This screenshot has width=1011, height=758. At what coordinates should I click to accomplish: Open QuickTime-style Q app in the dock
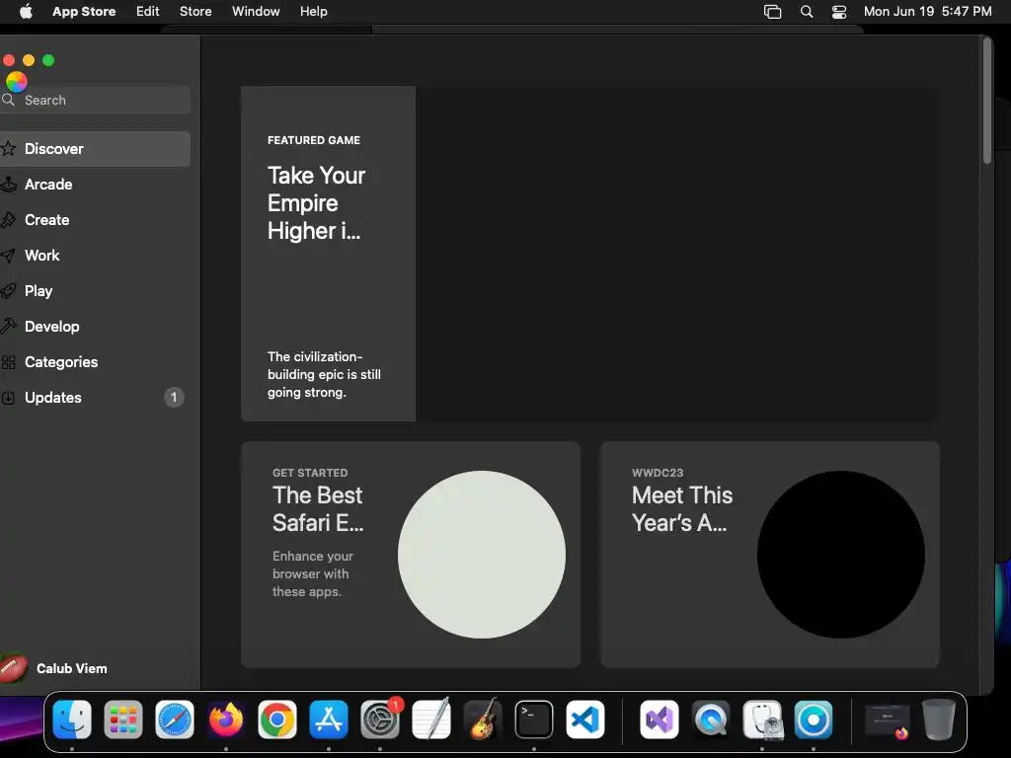click(711, 720)
